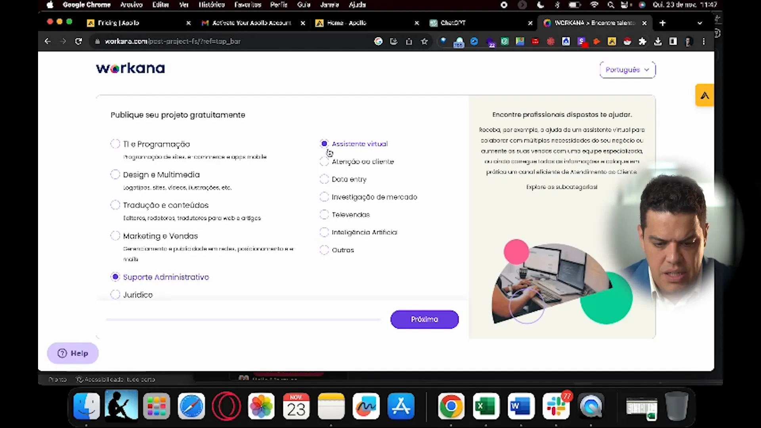Bookmark page with star icon
The height and width of the screenshot is (428, 761).
[x=424, y=41]
